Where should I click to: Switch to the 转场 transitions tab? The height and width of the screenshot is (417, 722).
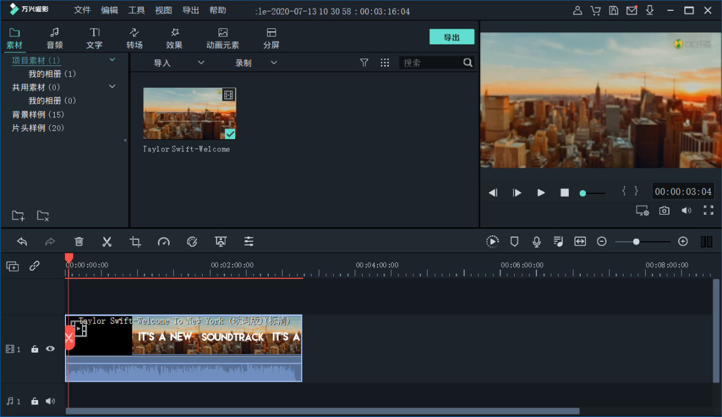(134, 38)
